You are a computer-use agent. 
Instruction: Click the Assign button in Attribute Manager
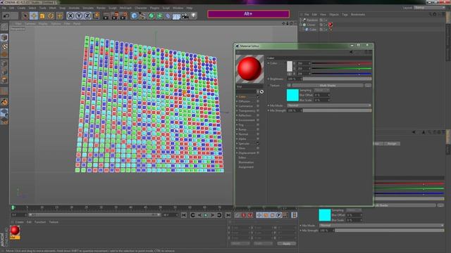tap(392, 143)
